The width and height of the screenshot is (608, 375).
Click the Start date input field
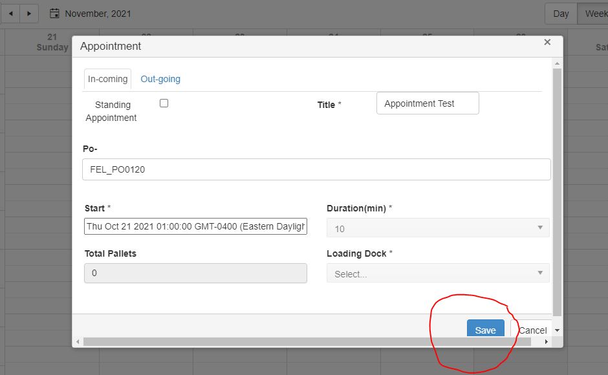(x=195, y=227)
